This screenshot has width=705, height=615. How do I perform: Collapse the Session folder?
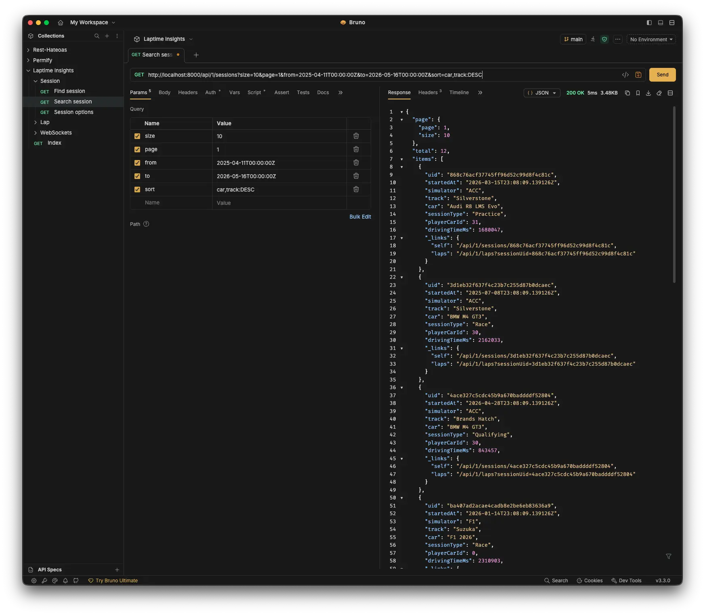36,81
